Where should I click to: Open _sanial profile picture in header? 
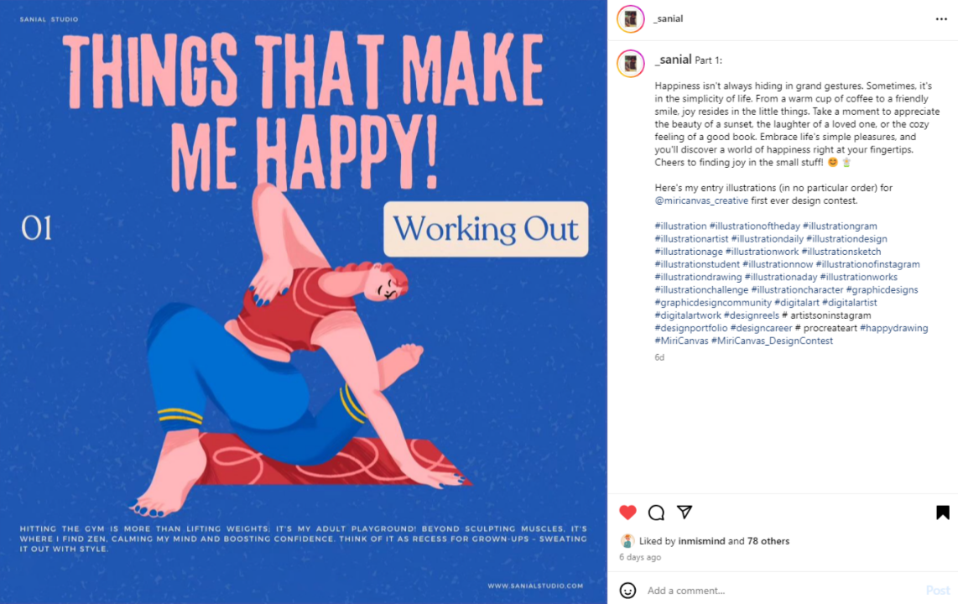tap(630, 18)
